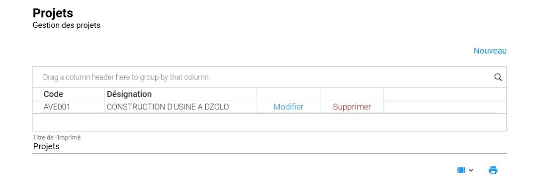The width and height of the screenshot is (537, 188).
Task: Edit project AVE001 using Modifier
Action: (x=288, y=107)
